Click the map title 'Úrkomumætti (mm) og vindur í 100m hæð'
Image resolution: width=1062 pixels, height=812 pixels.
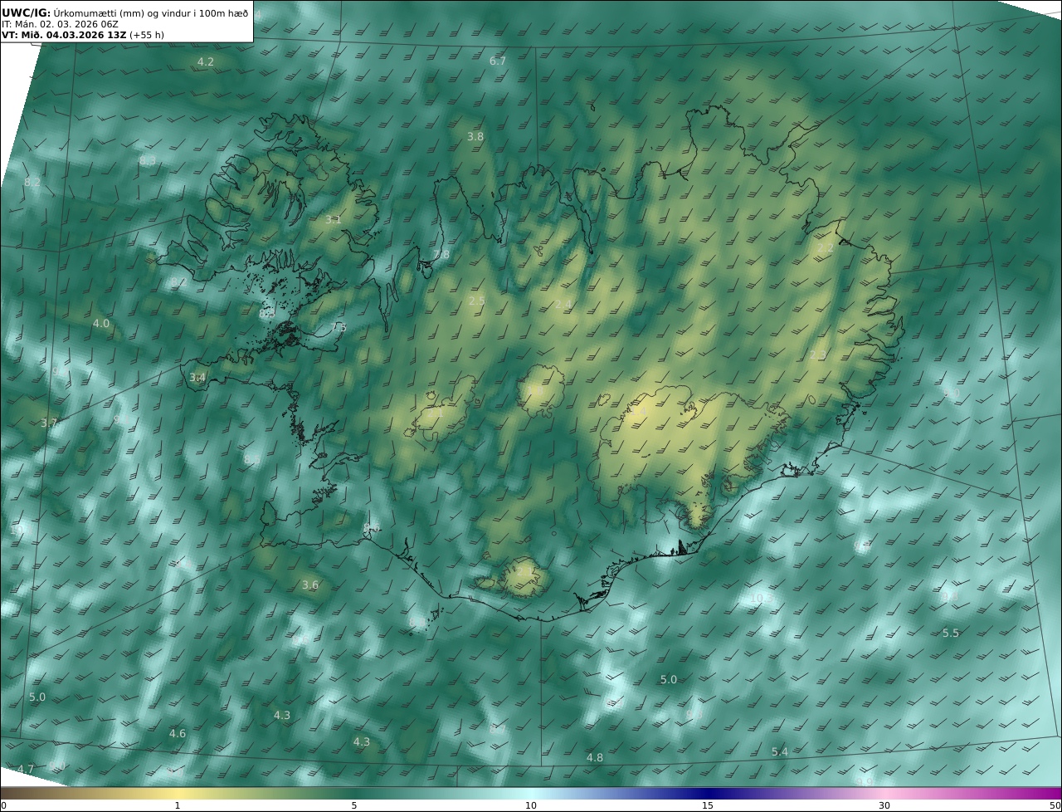coord(151,12)
